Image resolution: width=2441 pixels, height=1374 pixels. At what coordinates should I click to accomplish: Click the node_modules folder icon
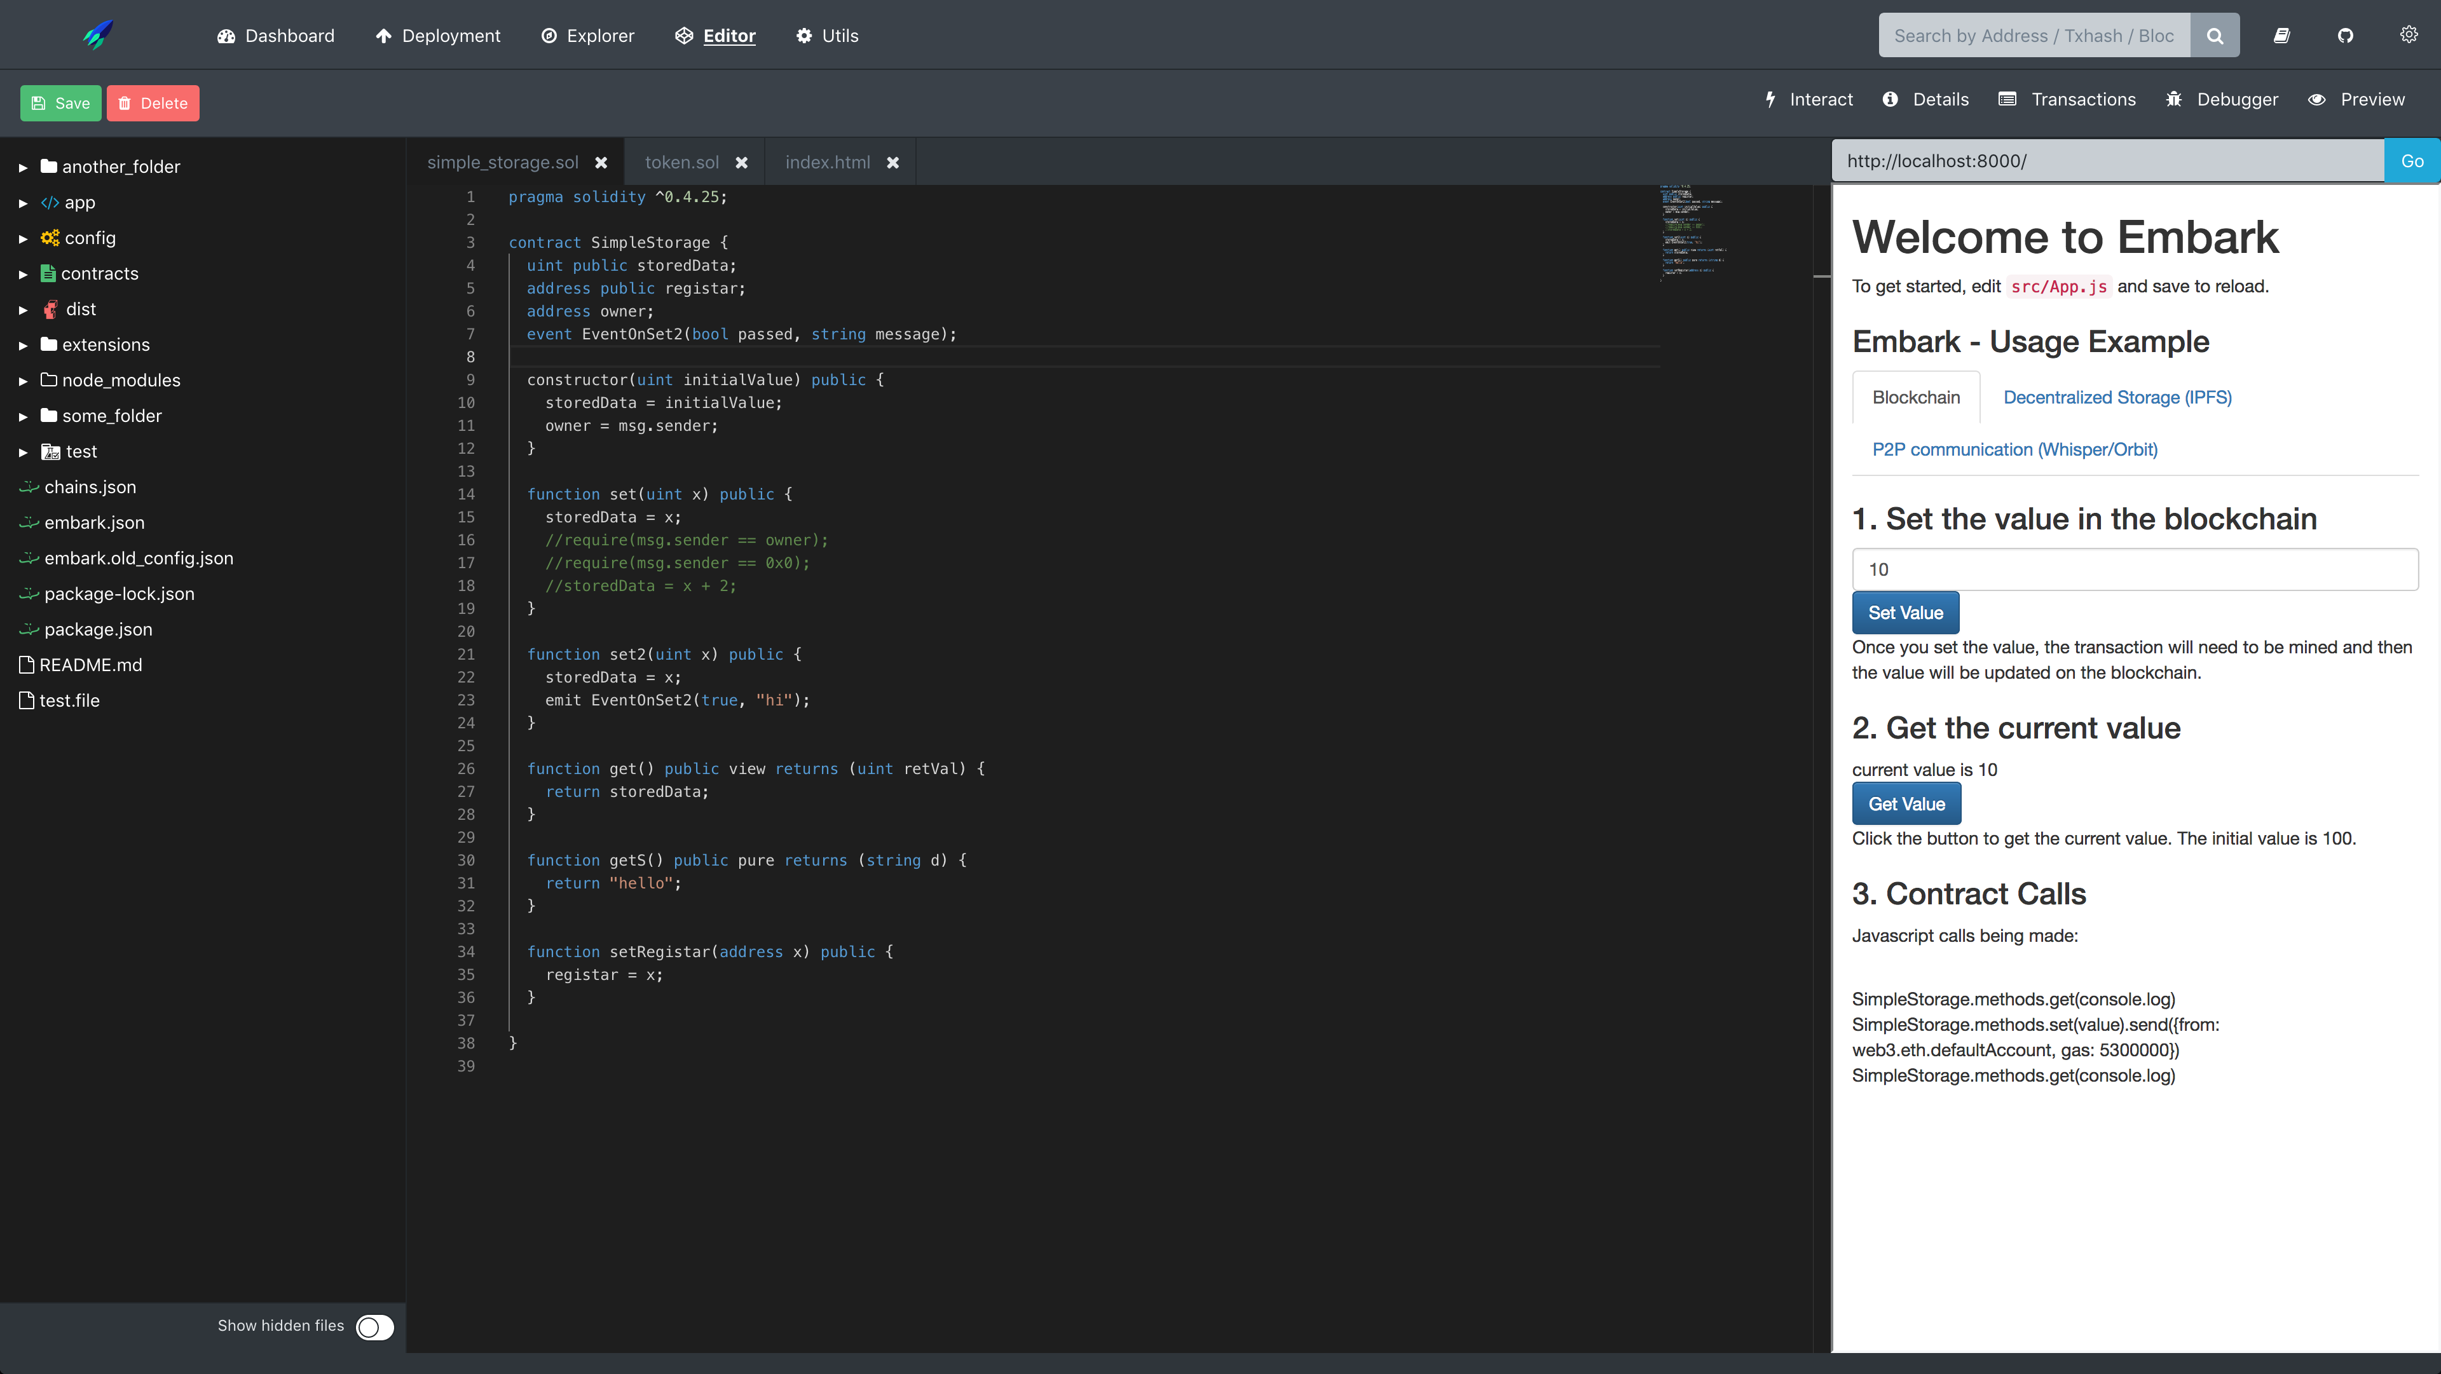tap(50, 380)
